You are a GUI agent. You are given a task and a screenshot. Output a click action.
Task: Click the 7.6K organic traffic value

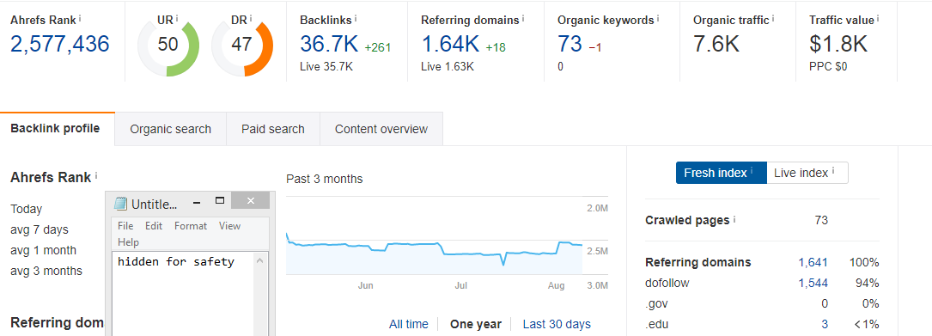[x=716, y=45]
